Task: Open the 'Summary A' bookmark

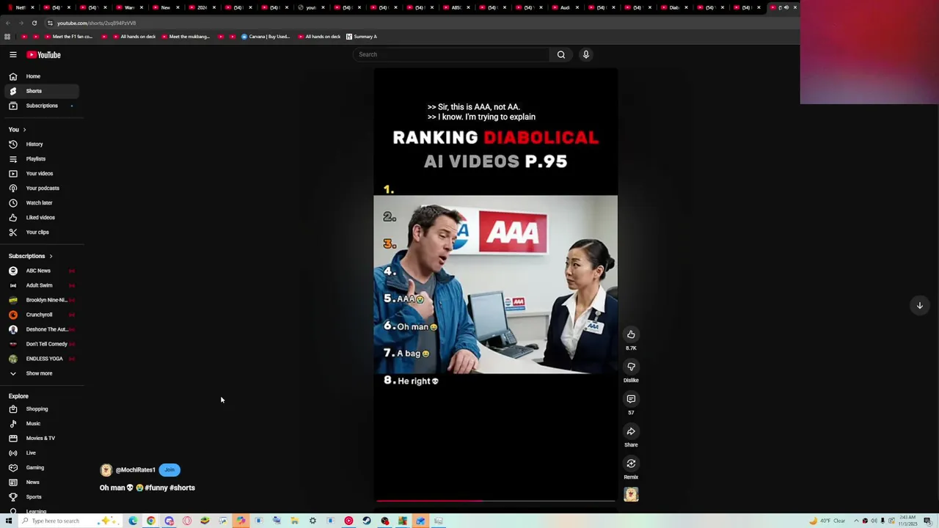Action: click(x=362, y=37)
